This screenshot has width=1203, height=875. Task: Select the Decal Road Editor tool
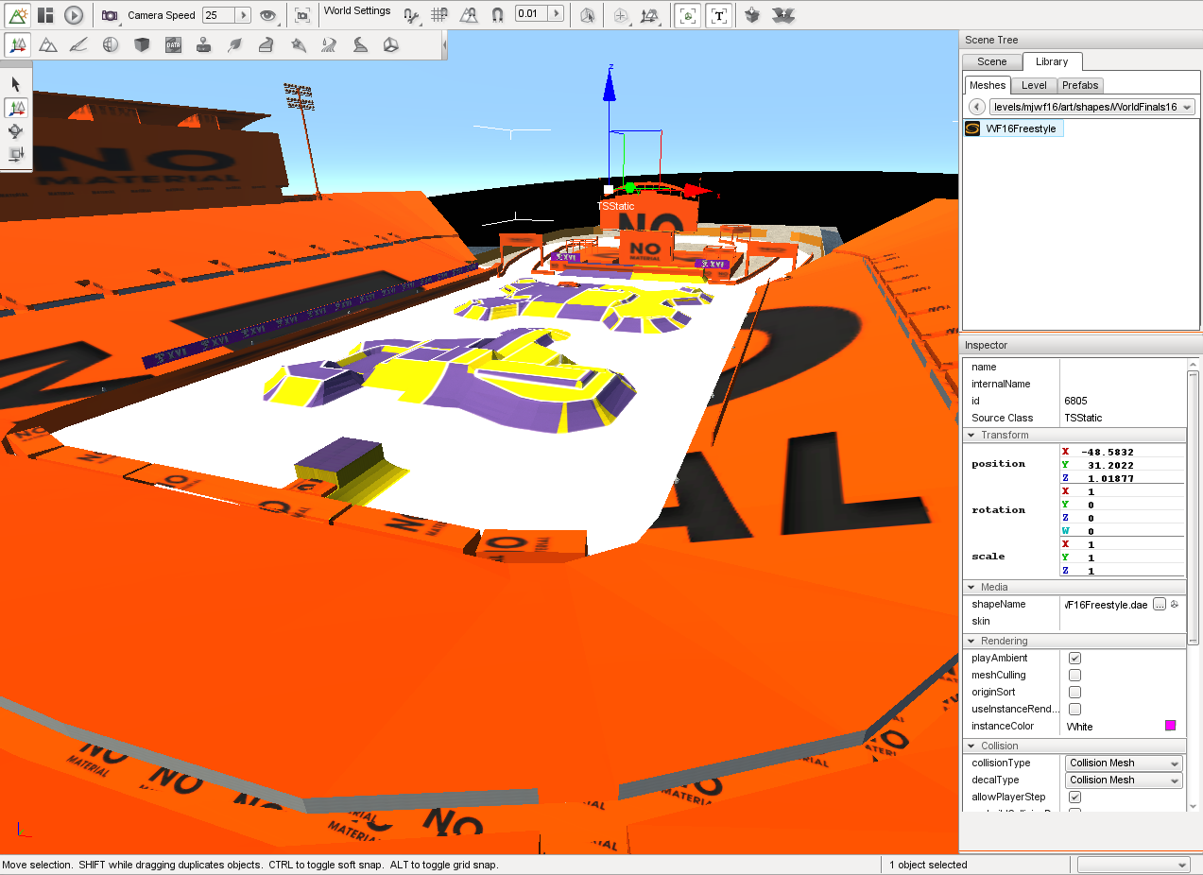360,44
